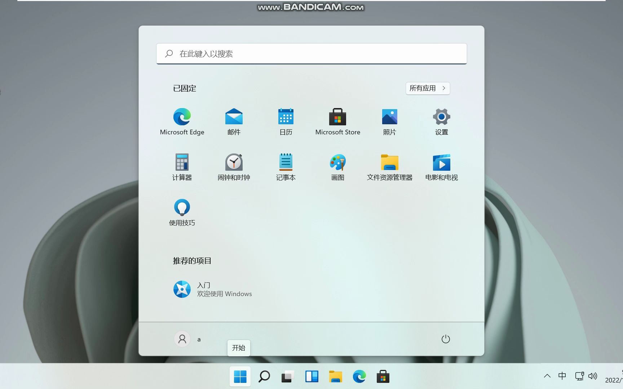Launch the 邮件 (Mail) app

pos(234,121)
